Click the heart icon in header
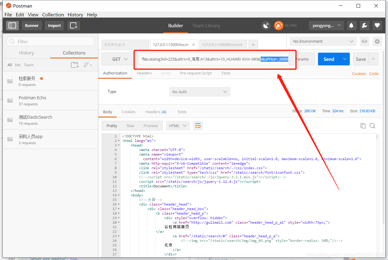The image size is (388, 260). pos(377,26)
